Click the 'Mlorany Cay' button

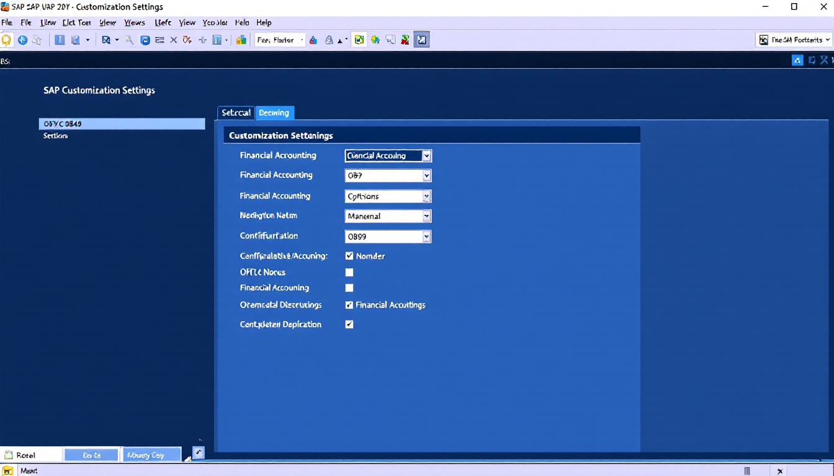[151, 455]
